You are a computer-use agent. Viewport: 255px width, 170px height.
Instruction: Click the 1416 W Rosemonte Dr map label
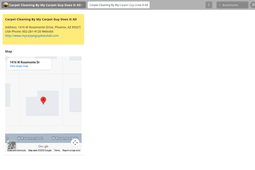point(25,62)
